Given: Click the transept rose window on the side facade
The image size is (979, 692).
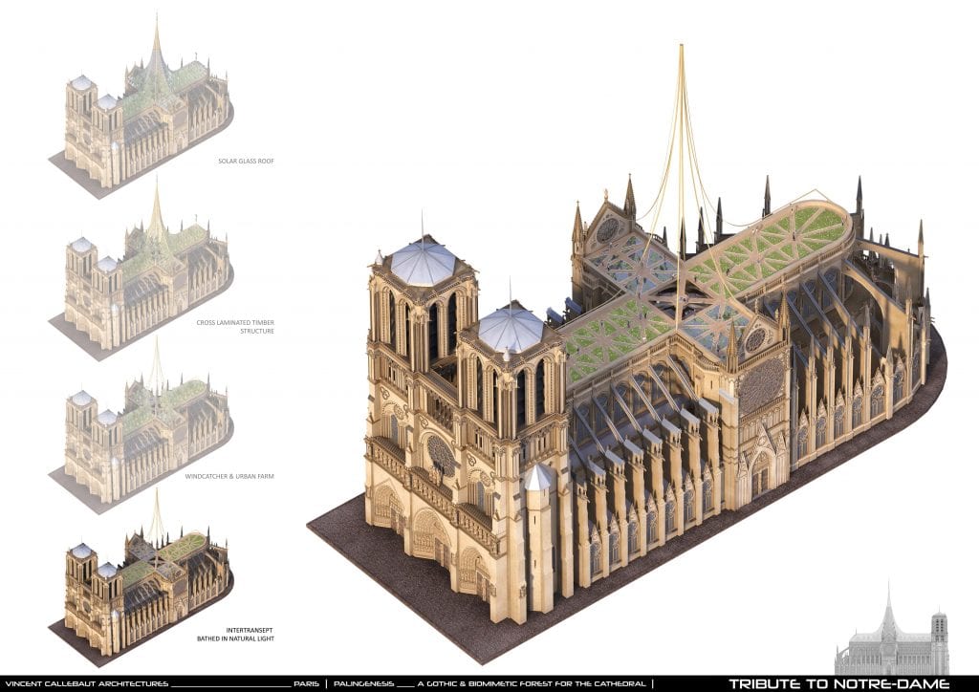Looking at the screenshot, I should (763, 384).
